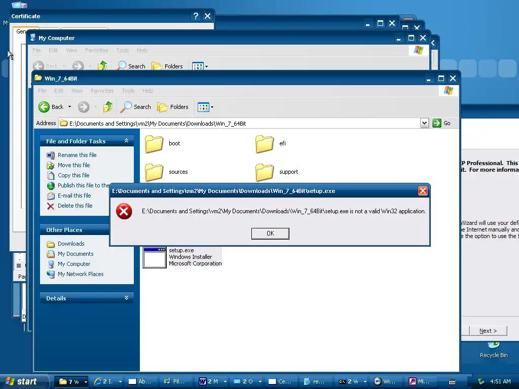Open My Computer under Other Places
This screenshot has width=519, height=389.
click(x=74, y=264)
